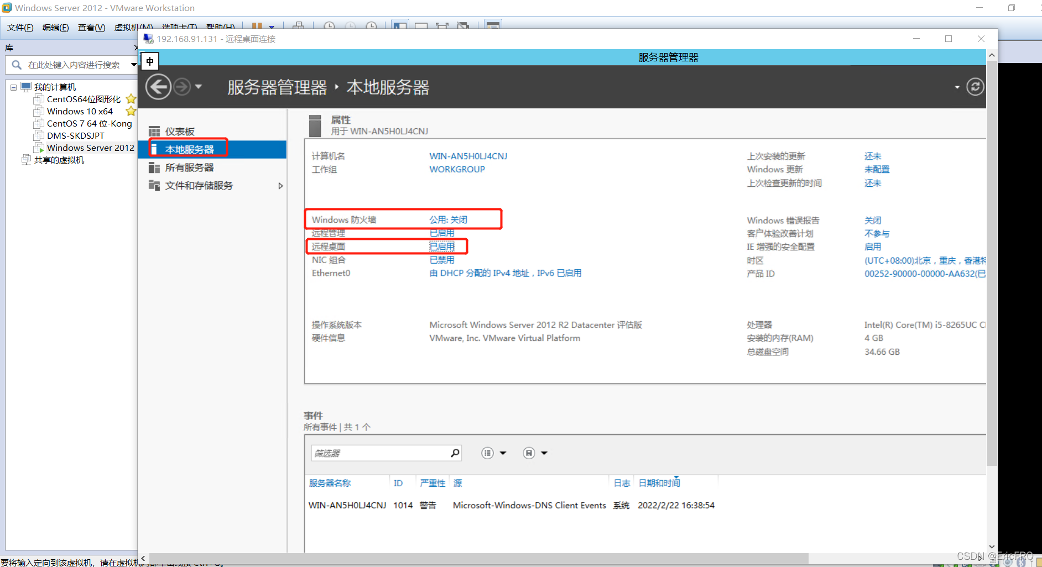This screenshot has height=567, width=1042.
Task: Click the VMware Workstation app icon in title bar
Action: tap(7, 8)
